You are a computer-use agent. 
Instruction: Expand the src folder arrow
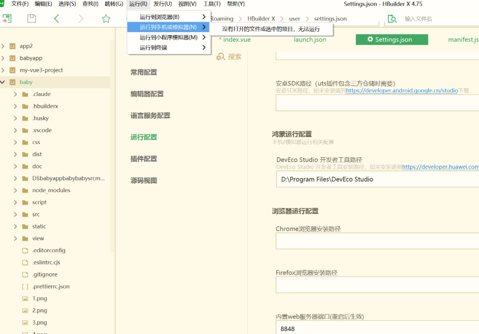click(x=15, y=215)
